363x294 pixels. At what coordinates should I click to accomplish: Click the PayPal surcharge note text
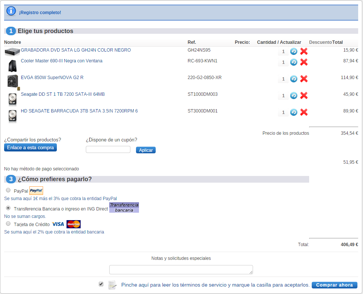click(x=61, y=199)
